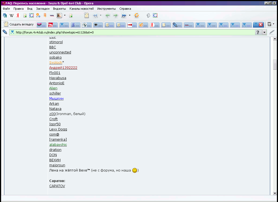
Task: Click the scrollbar up arrow
Action: (275, 39)
